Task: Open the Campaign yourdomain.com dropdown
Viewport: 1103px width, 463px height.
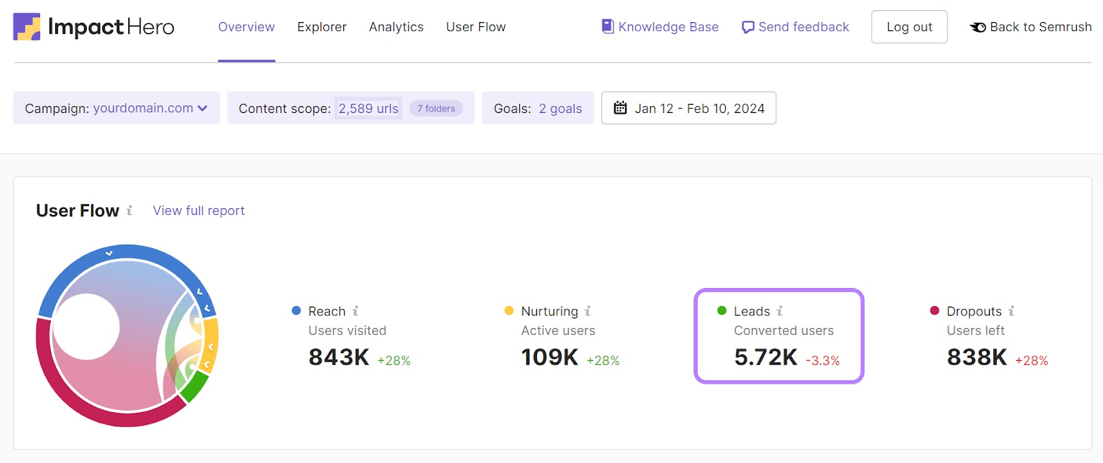Action: [x=117, y=108]
